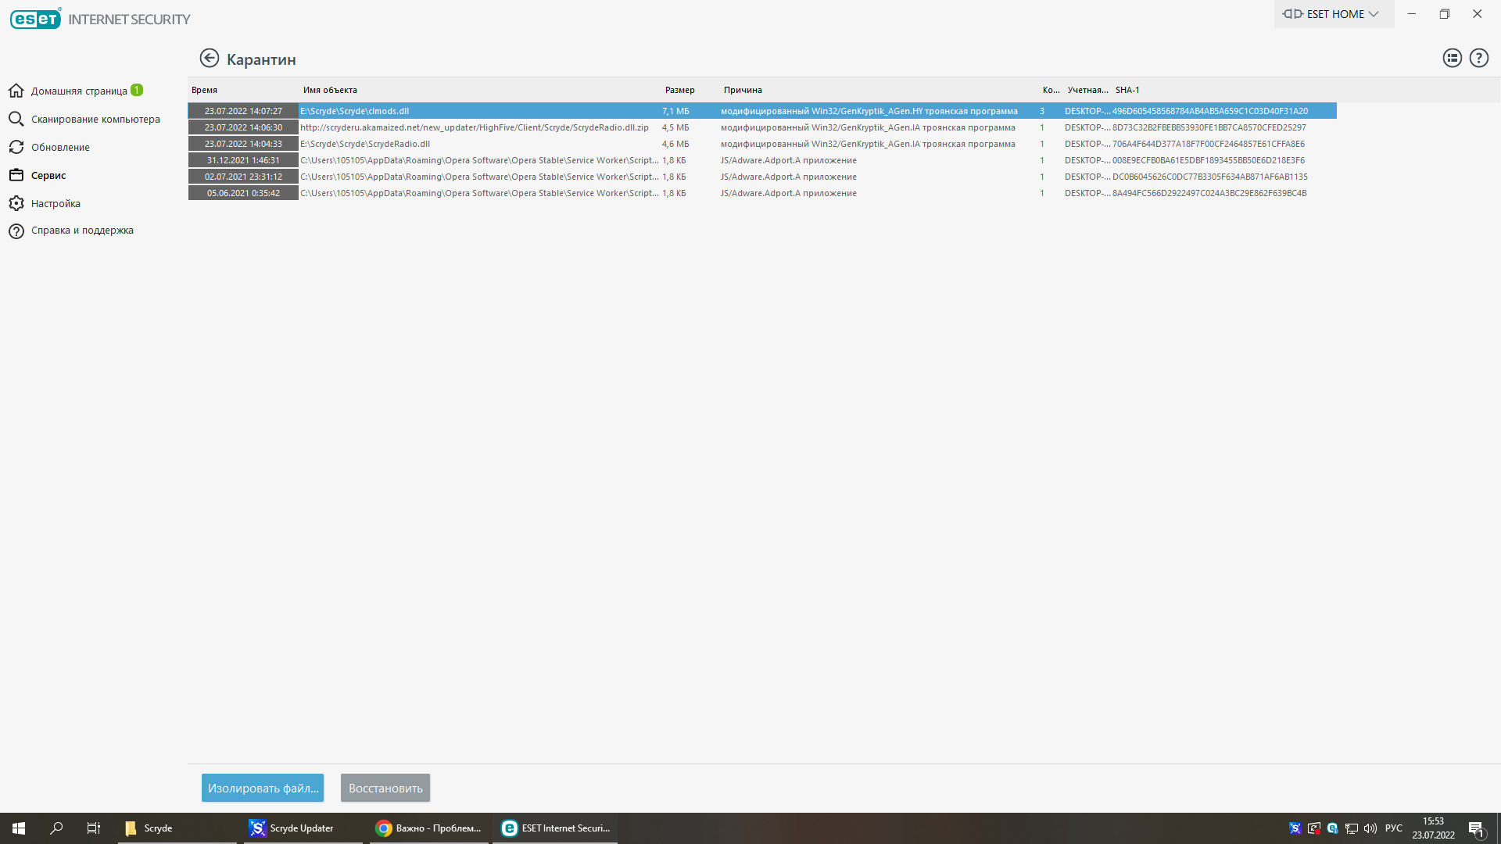Image resolution: width=1501 pixels, height=844 pixels.
Task: Sort by the Причина column header
Action: point(742,90)
